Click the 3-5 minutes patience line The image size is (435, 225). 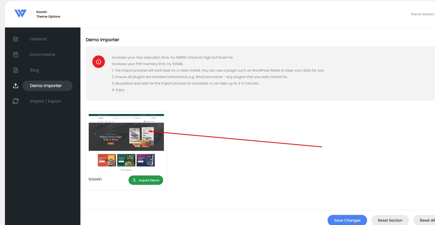coord(185,83)
